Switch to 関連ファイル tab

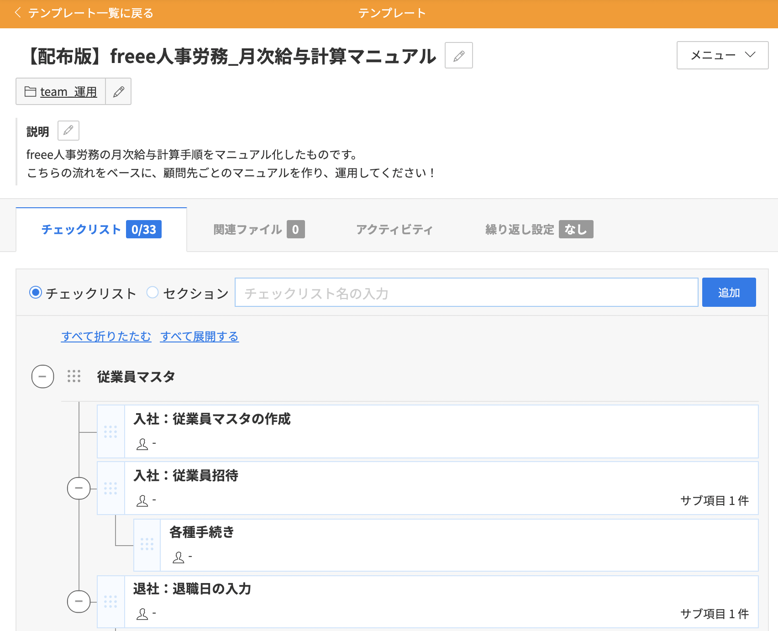point(259,229)
